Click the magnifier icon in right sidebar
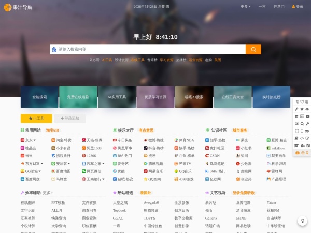 click(302, 124)
